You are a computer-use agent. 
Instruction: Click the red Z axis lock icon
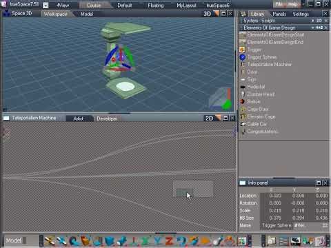(x=169, y=240)
